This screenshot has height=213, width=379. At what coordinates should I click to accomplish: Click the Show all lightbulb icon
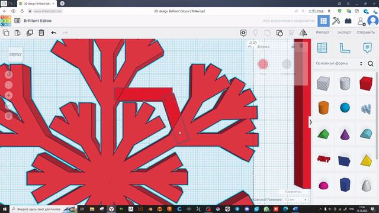255,33
